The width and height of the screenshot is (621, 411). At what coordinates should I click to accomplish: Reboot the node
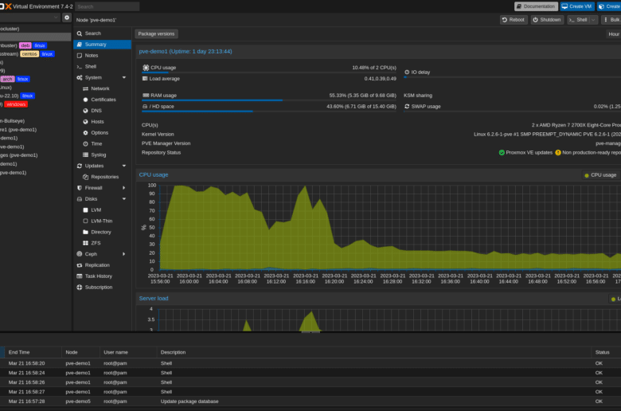514,20
